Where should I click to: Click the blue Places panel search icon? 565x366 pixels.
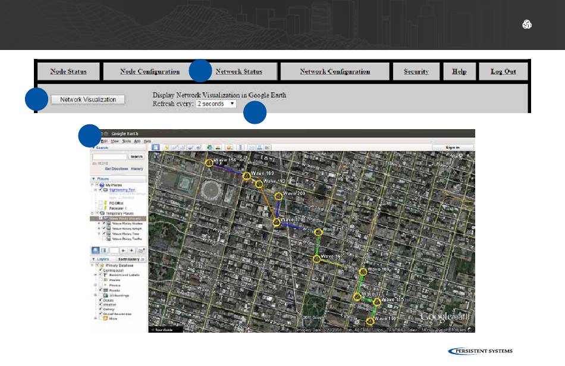click(x=96, y=251)
